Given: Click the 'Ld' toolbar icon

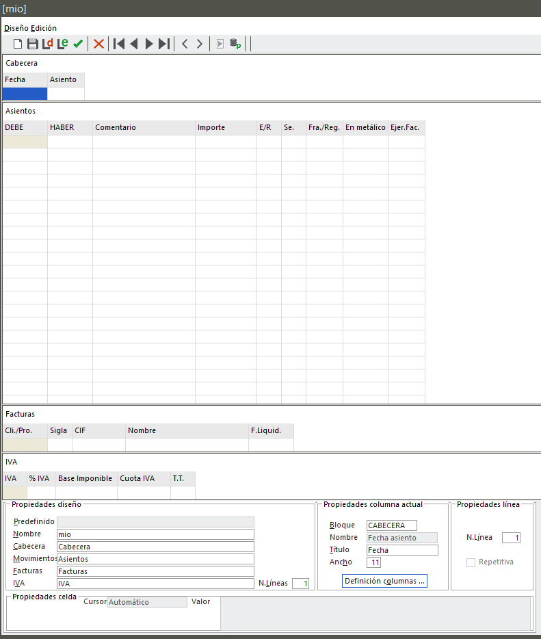Looking at the screenshot, I should coord(48,44).
